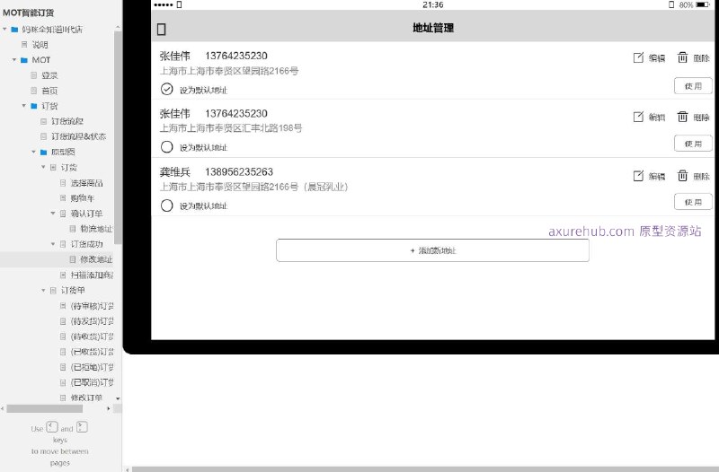This screenshot has width=719, height=472.
Task: Open the 修改订单 page
Action: [86, 398]
